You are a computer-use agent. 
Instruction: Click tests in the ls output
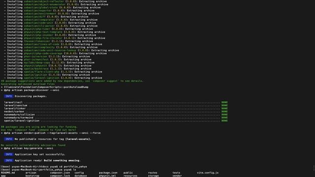click(176, 173)
